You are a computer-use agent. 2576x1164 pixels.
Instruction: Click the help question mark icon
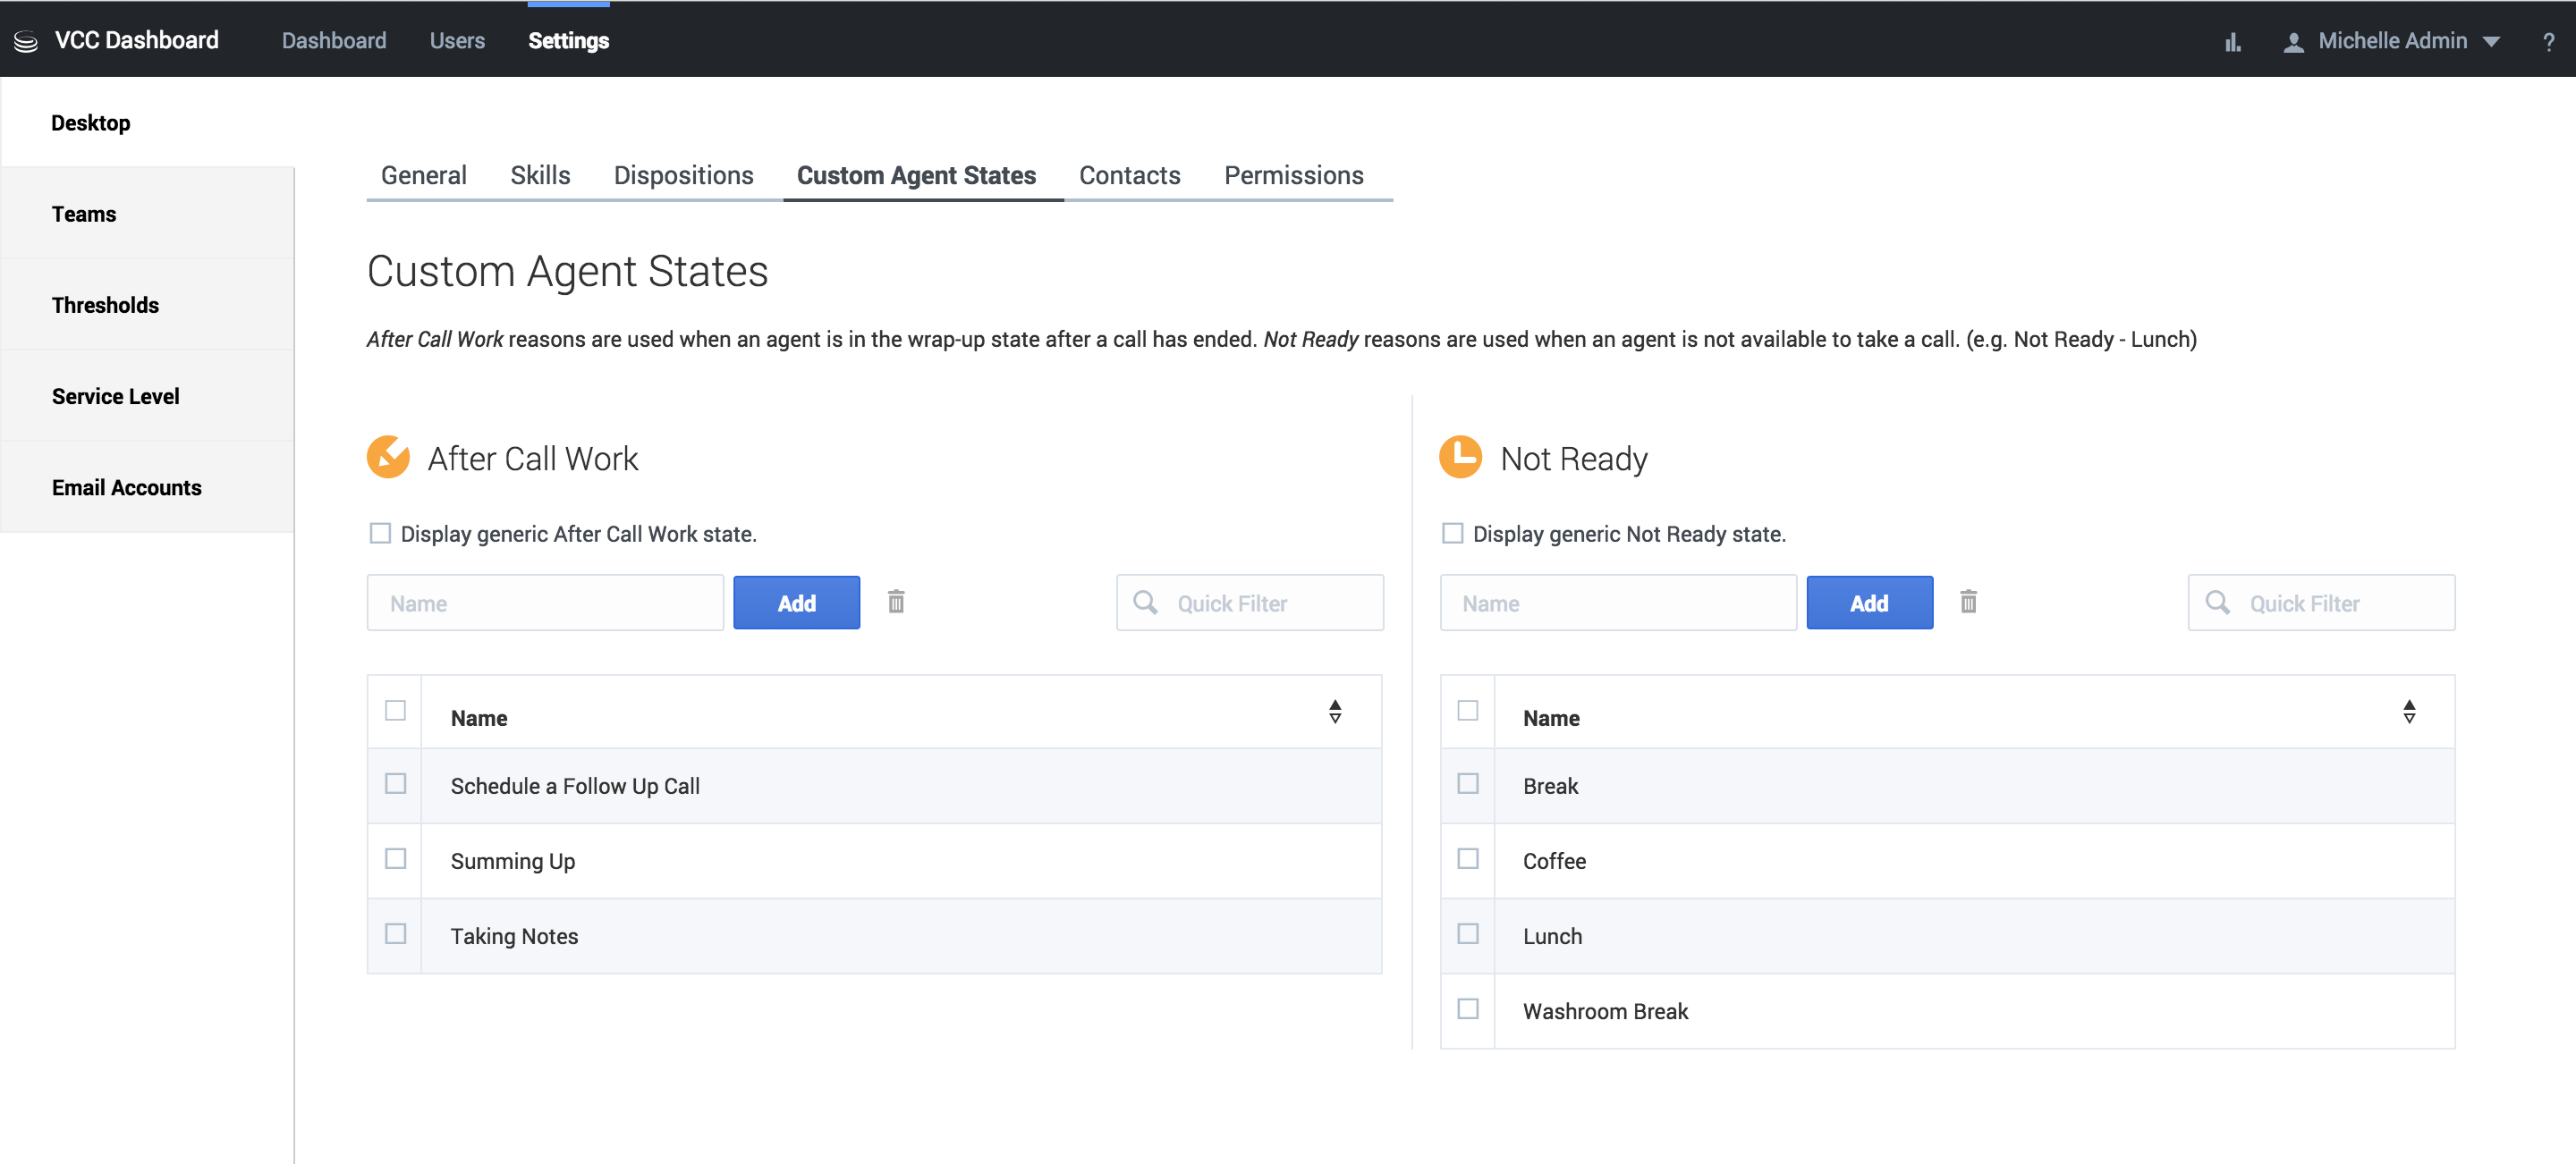coord(2548,42)
